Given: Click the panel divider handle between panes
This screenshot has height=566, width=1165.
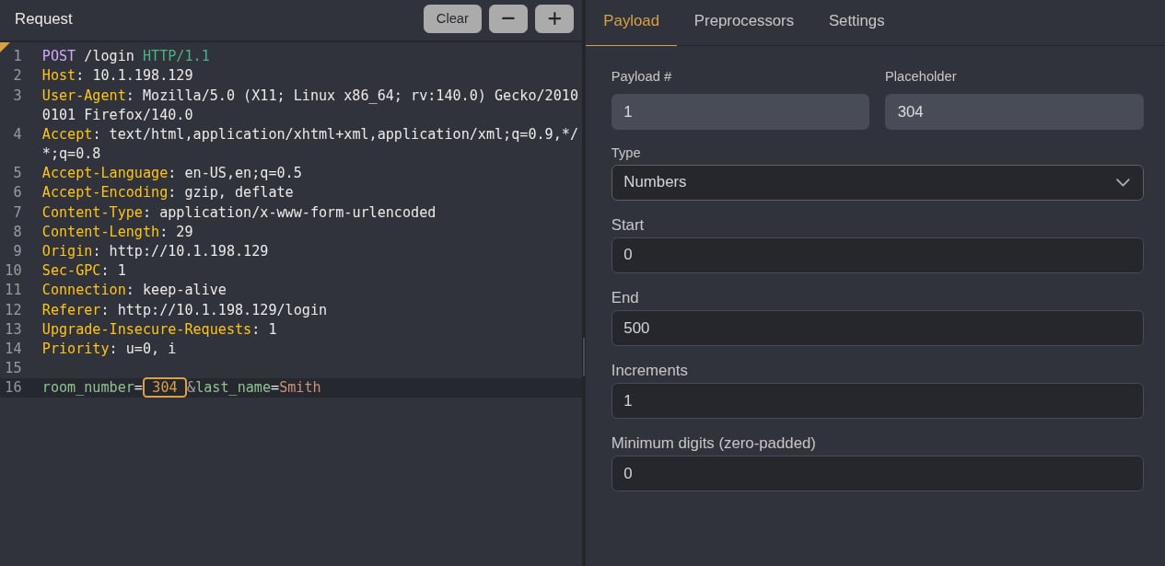Looking at the screenshot, I should click(584, 357).
